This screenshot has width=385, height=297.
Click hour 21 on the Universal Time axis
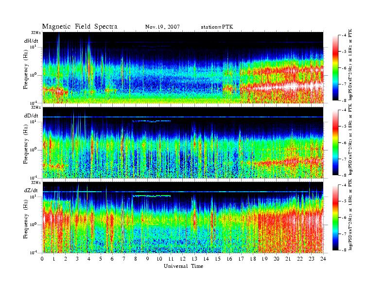(288, 259)
